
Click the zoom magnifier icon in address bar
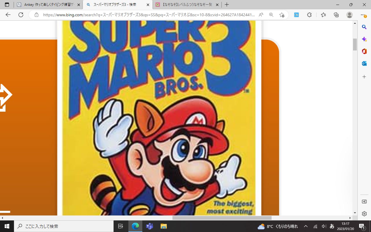tap(271, 15)
